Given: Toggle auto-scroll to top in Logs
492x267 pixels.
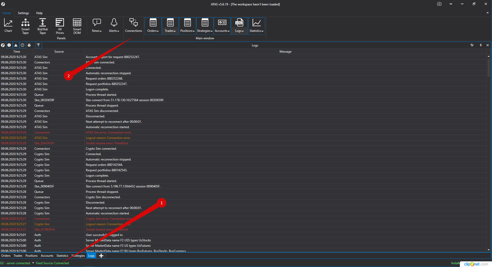Looking at the screenshot, I should (x=38, y=45).
